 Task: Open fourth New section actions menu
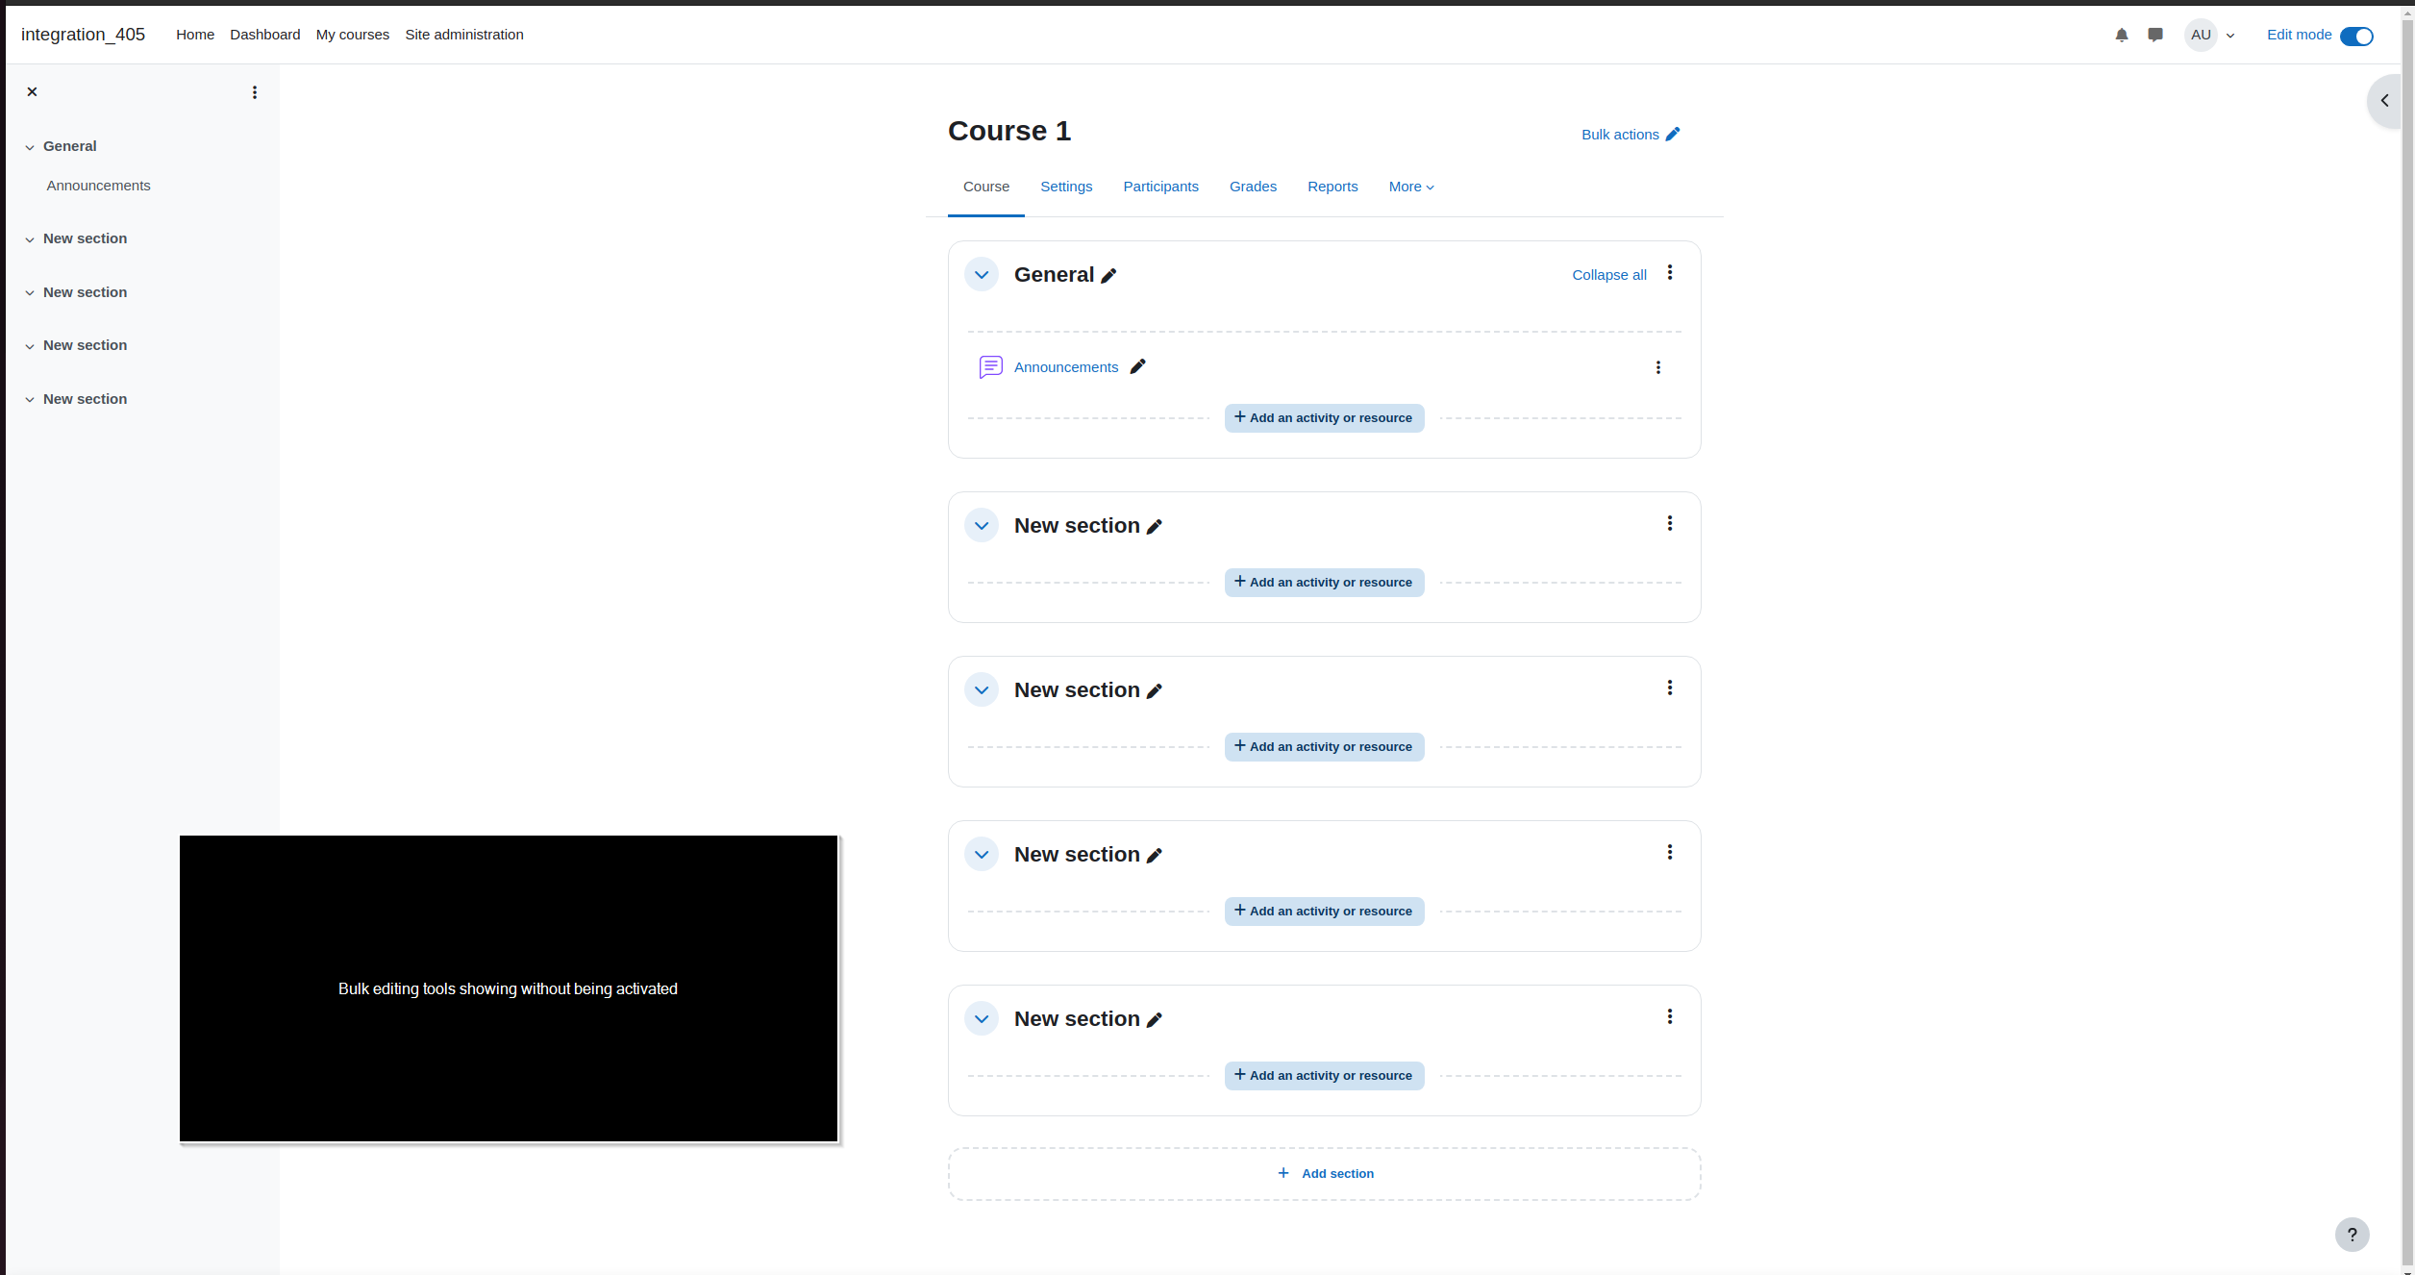tap(1670, 1017)
